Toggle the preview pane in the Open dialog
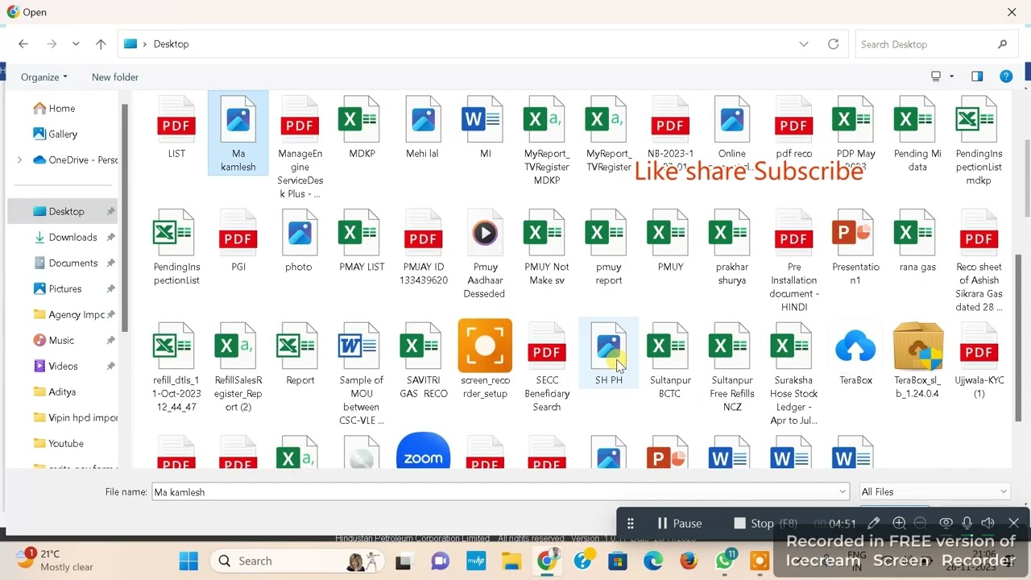Viewport: 1031px width, 580px height. coord(977,77)
